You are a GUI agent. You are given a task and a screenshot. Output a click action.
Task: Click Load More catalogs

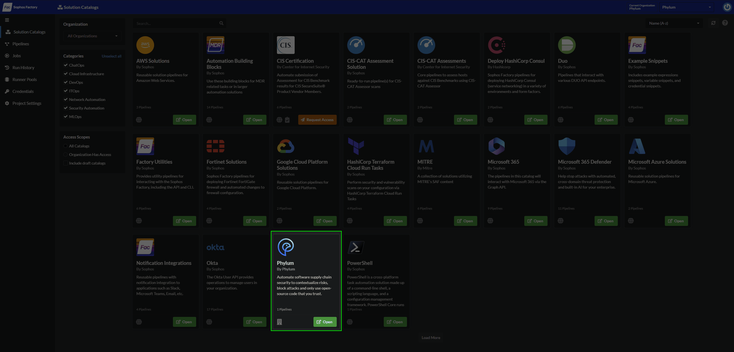point(431,338)
